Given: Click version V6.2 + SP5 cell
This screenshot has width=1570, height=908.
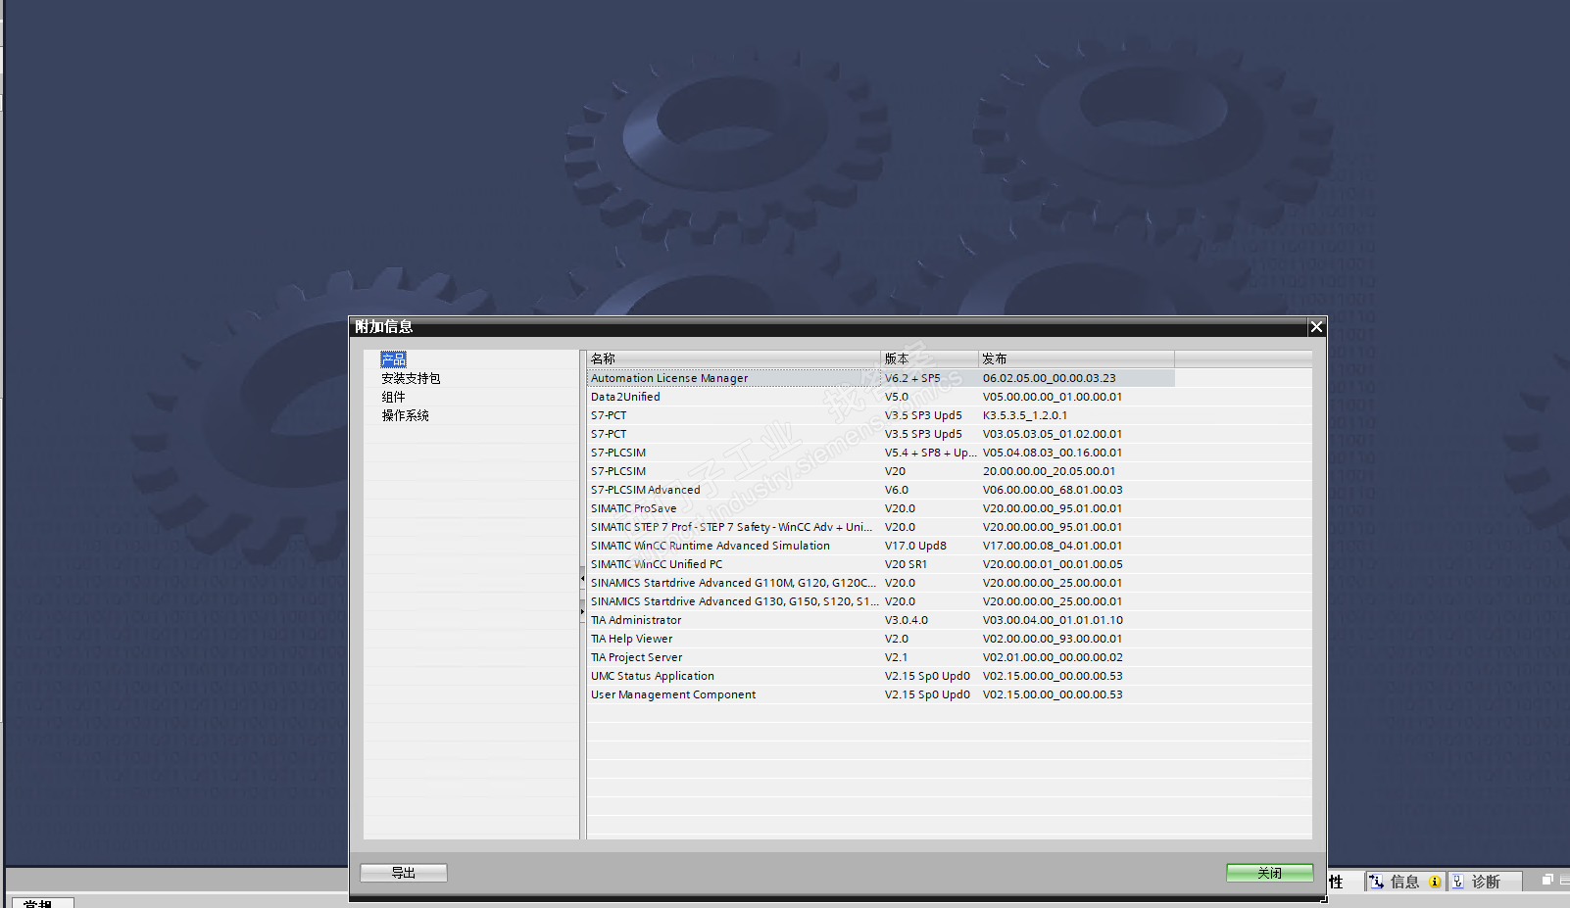Looking at the screenshot, I should click(x=912, y=378).
